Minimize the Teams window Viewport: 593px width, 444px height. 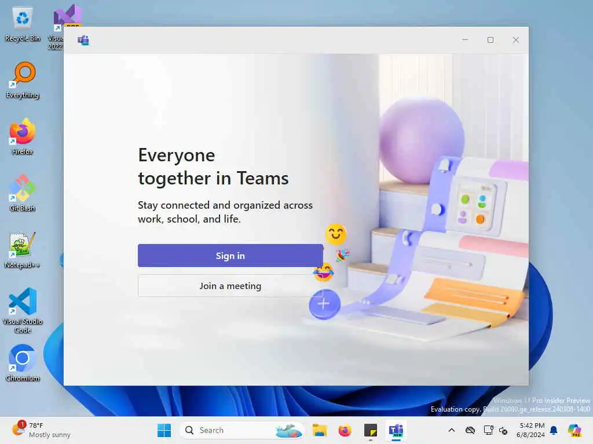pos(465,40)
